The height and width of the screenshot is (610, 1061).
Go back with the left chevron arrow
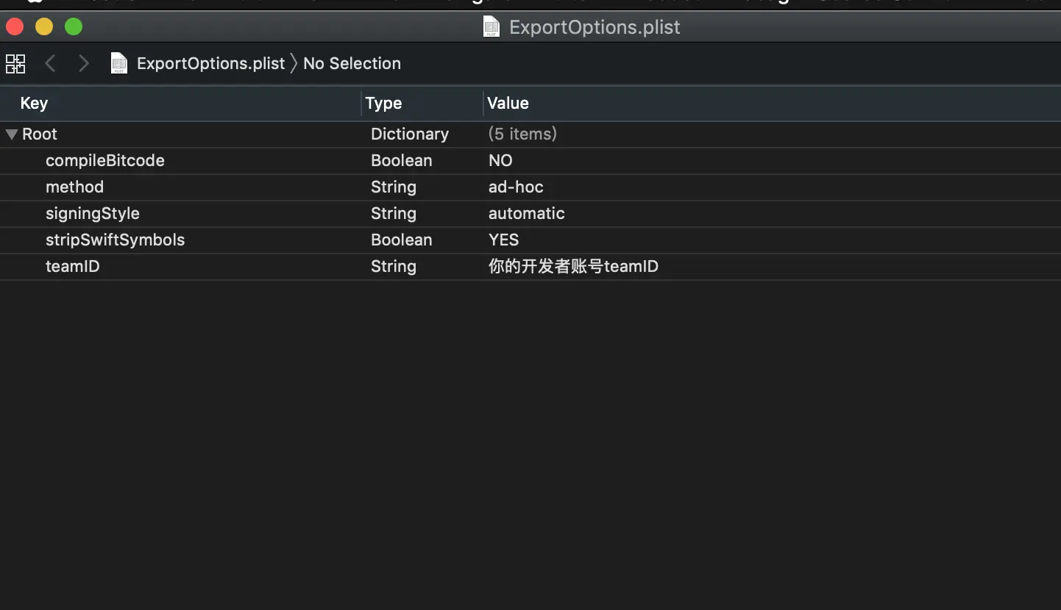click(50, 64)
